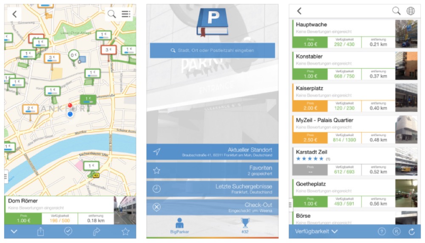Open search with the map magnifier icon
The height and width of the screenshot is (243, 425).
pyautogui.click(x=112, y=14)
